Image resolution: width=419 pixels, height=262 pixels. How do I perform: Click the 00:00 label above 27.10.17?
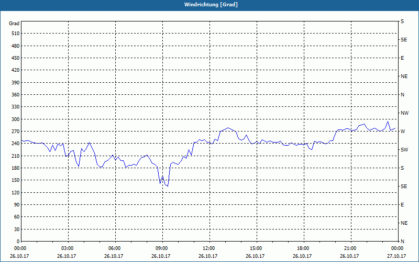[398, 248]
